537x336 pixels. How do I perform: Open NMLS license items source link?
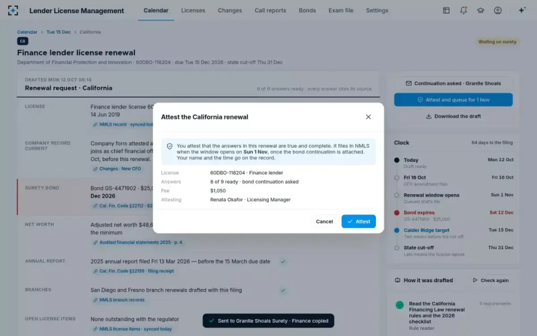(x=132, y=329)
